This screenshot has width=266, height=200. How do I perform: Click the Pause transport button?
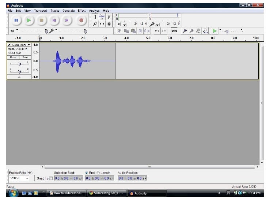16,21
